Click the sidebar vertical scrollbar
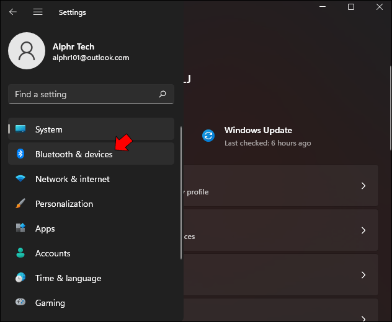Viewport: 392px width, 322px height. pyautogui.click(x=181, y=193)
